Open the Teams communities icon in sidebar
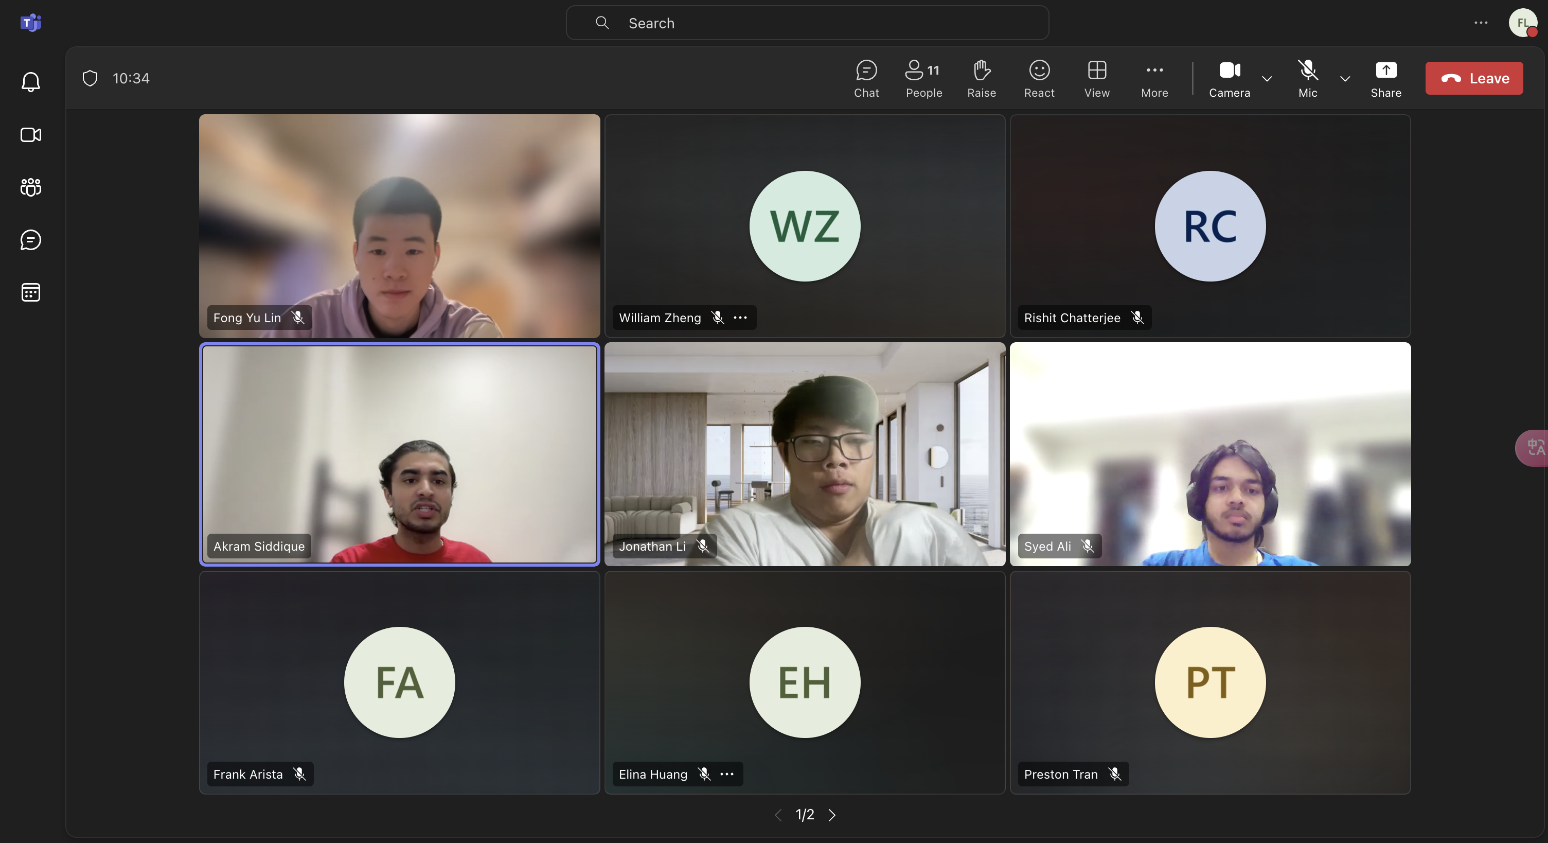The height and width of the screenshot is (843, 1548). pos(31,187)
